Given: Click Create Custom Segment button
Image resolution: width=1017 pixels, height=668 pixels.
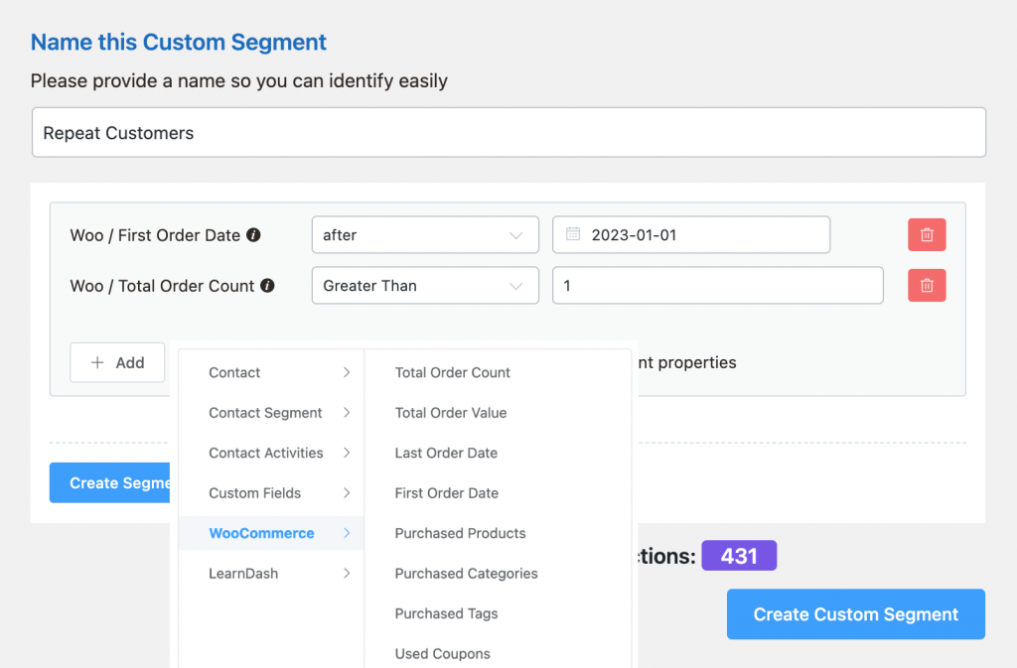Looking at the screenshot, I should point(855,614).
